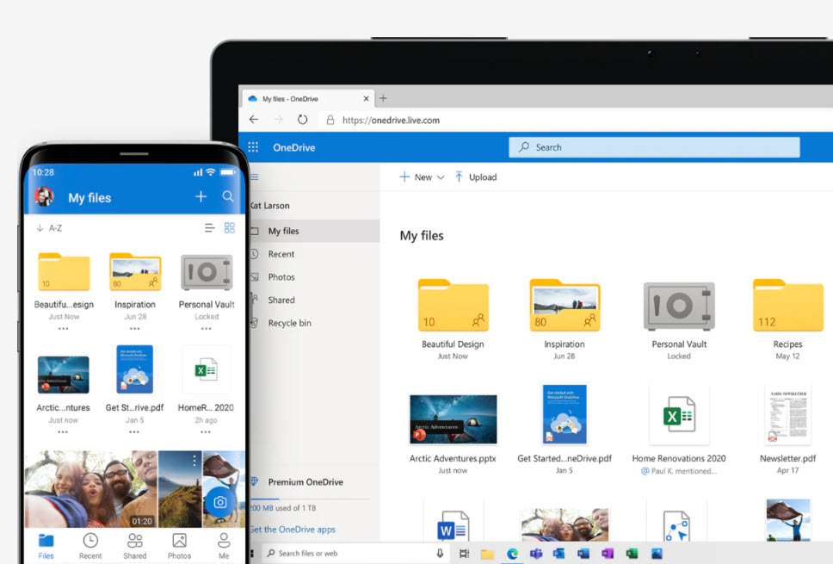Switch to the Shared tab on phone
This screenshot has width=833, height=564.
click(135, 545)
